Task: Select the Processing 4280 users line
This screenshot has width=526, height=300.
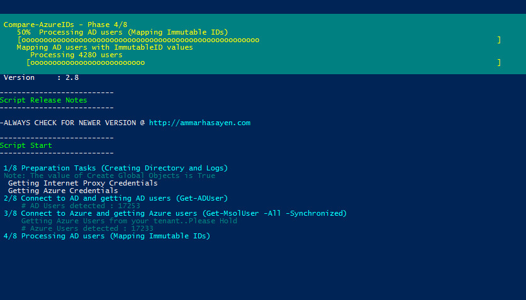Action: 76,55
